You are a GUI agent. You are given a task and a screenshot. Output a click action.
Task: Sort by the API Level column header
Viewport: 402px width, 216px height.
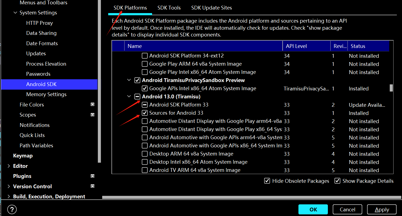click(307, 46)
